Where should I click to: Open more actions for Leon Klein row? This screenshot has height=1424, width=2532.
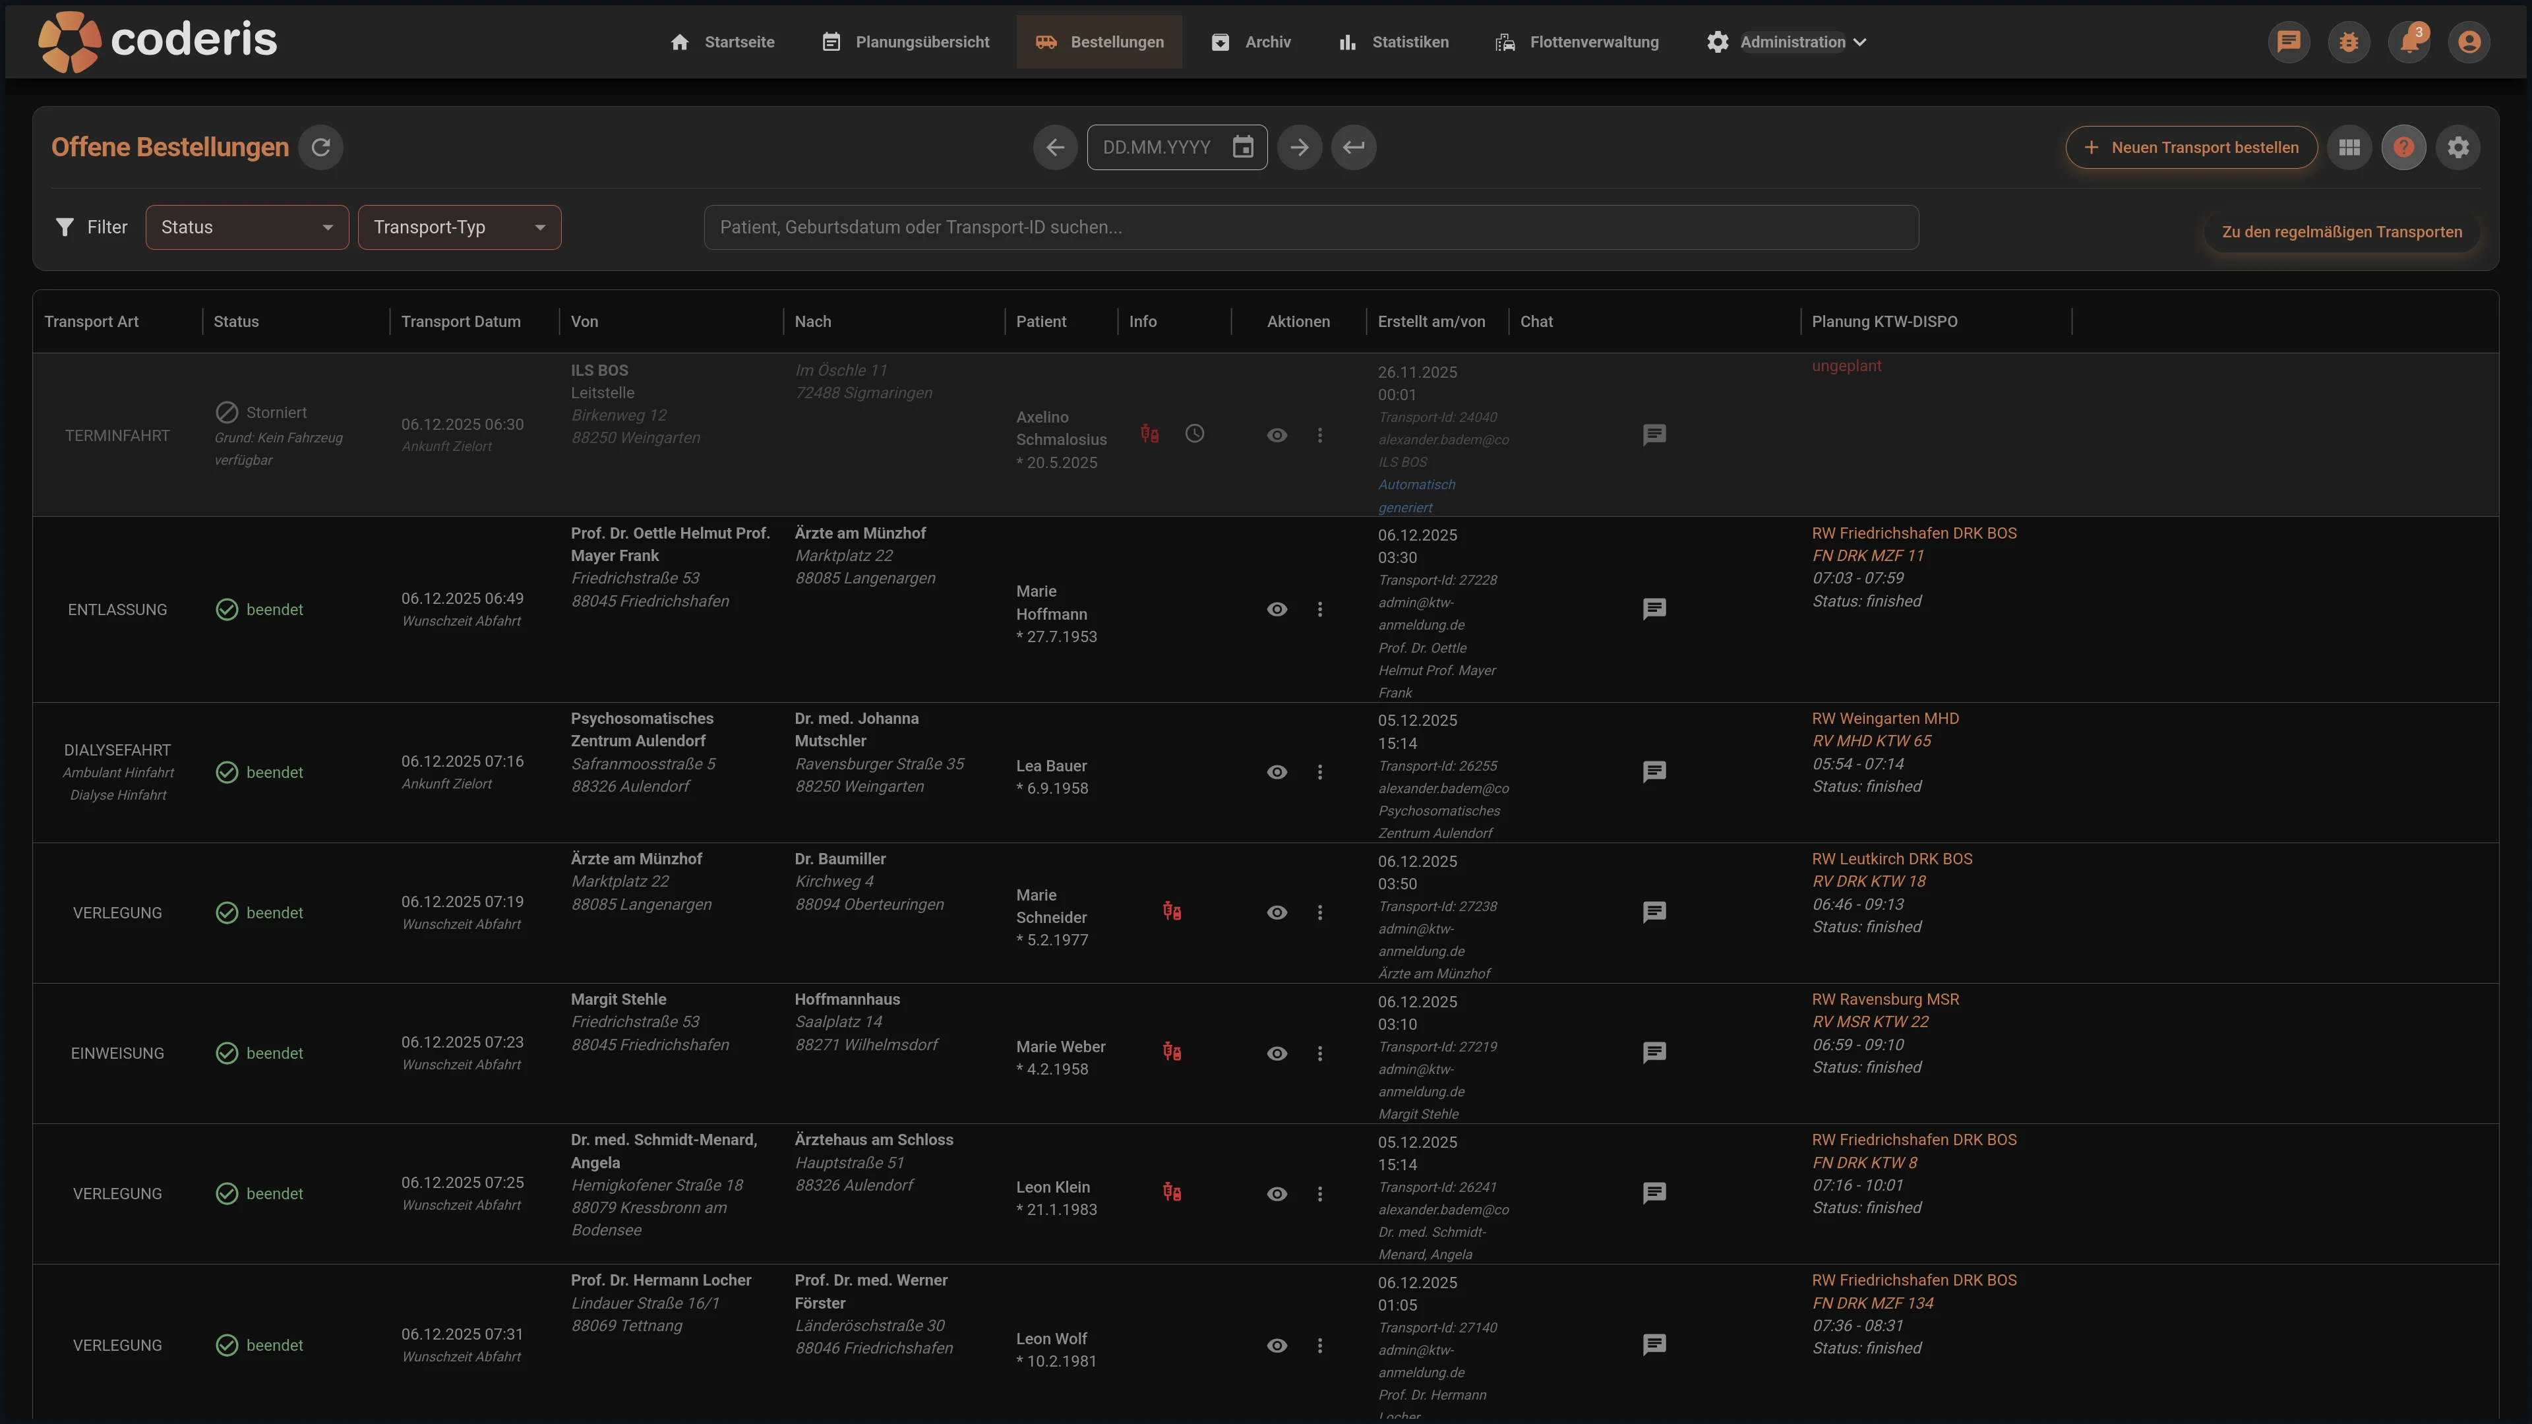point(1320,1194)
